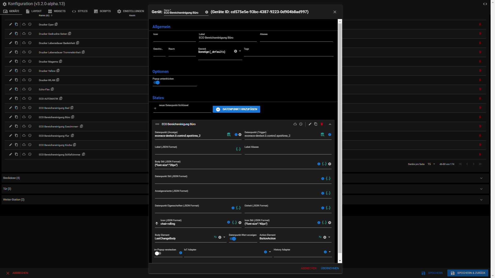Edit the state card with pencil icon
The image size is (495, 278).
click(310, 124)
